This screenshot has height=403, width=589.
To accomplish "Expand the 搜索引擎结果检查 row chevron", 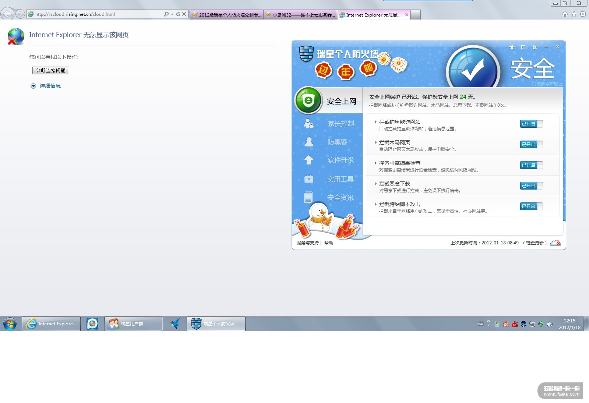I will 375,163.
